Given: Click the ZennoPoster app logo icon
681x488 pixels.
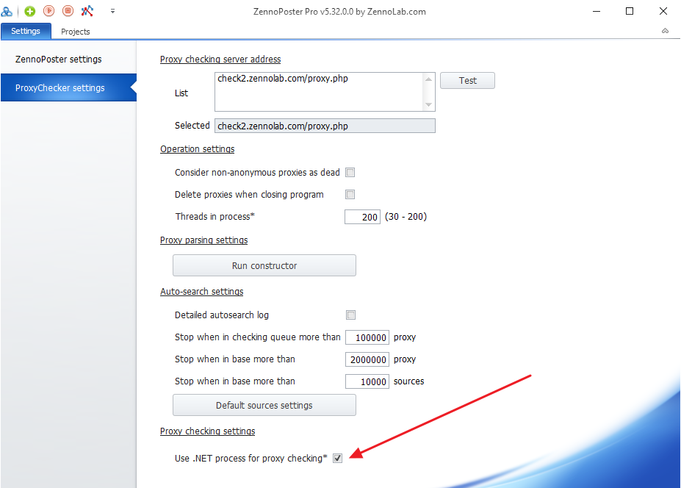Looking at the screenshot, I should coord(7,11).
